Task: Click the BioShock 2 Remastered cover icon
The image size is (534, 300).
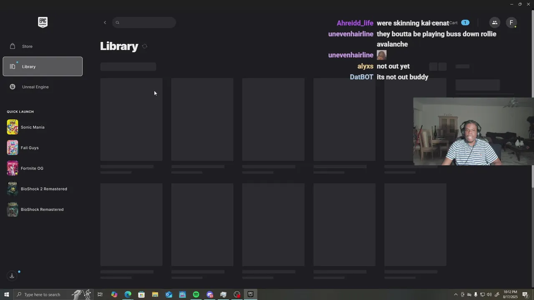Action: (13, 189)
